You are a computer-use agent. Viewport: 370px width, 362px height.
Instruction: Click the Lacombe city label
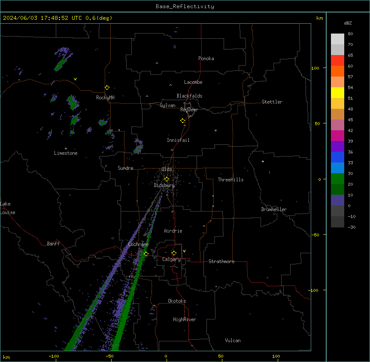pyautogui.click(x=193, y=82)
